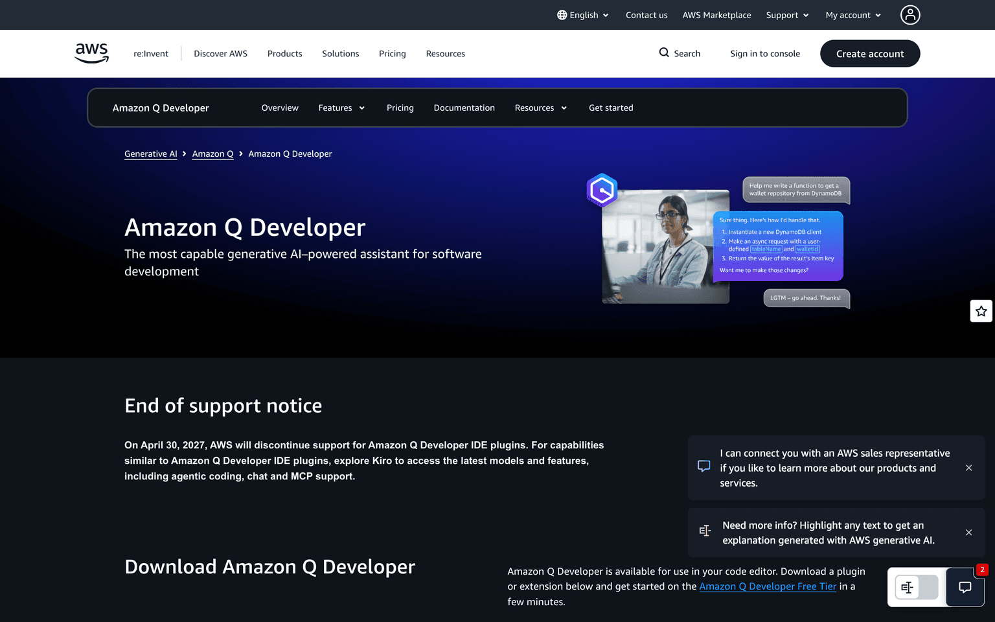Open the main Resources menu
995x622 pixels.
(x=445, y=54)
